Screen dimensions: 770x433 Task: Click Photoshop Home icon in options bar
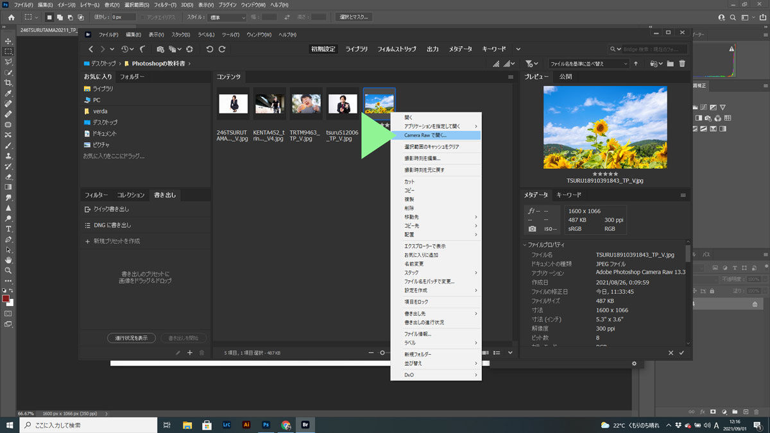click(x=11, y=17)
